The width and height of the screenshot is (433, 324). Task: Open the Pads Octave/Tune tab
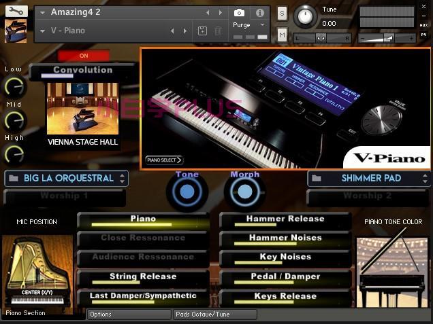click(x=215, y=314)
